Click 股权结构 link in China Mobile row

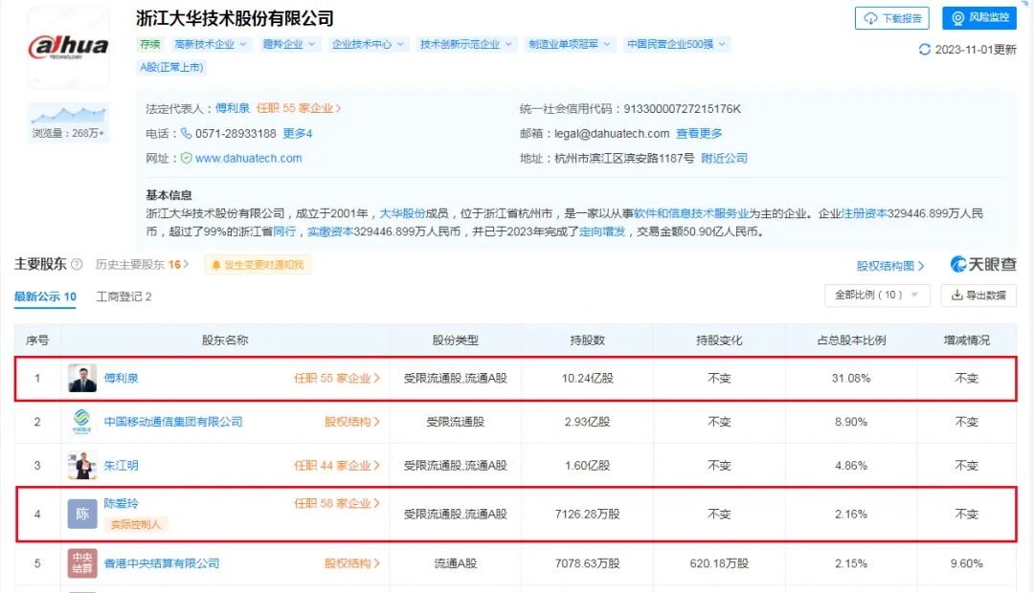[x=352, y=422]
